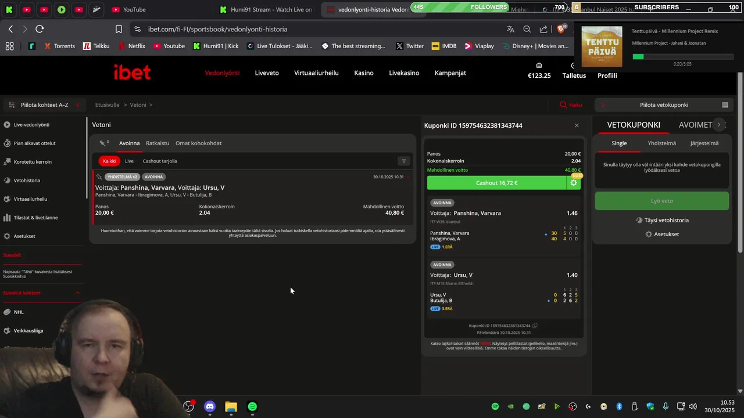Viewport: 744px width, 418px height.
Task: Open Kampanjat in top navigation
Action: pyautogui.click(x=450, y=73)
